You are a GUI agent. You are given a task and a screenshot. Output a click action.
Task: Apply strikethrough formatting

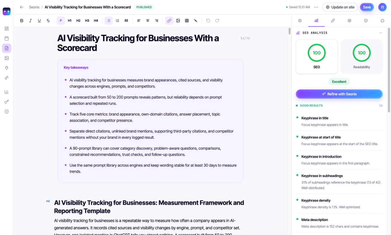tap(48, 20)
